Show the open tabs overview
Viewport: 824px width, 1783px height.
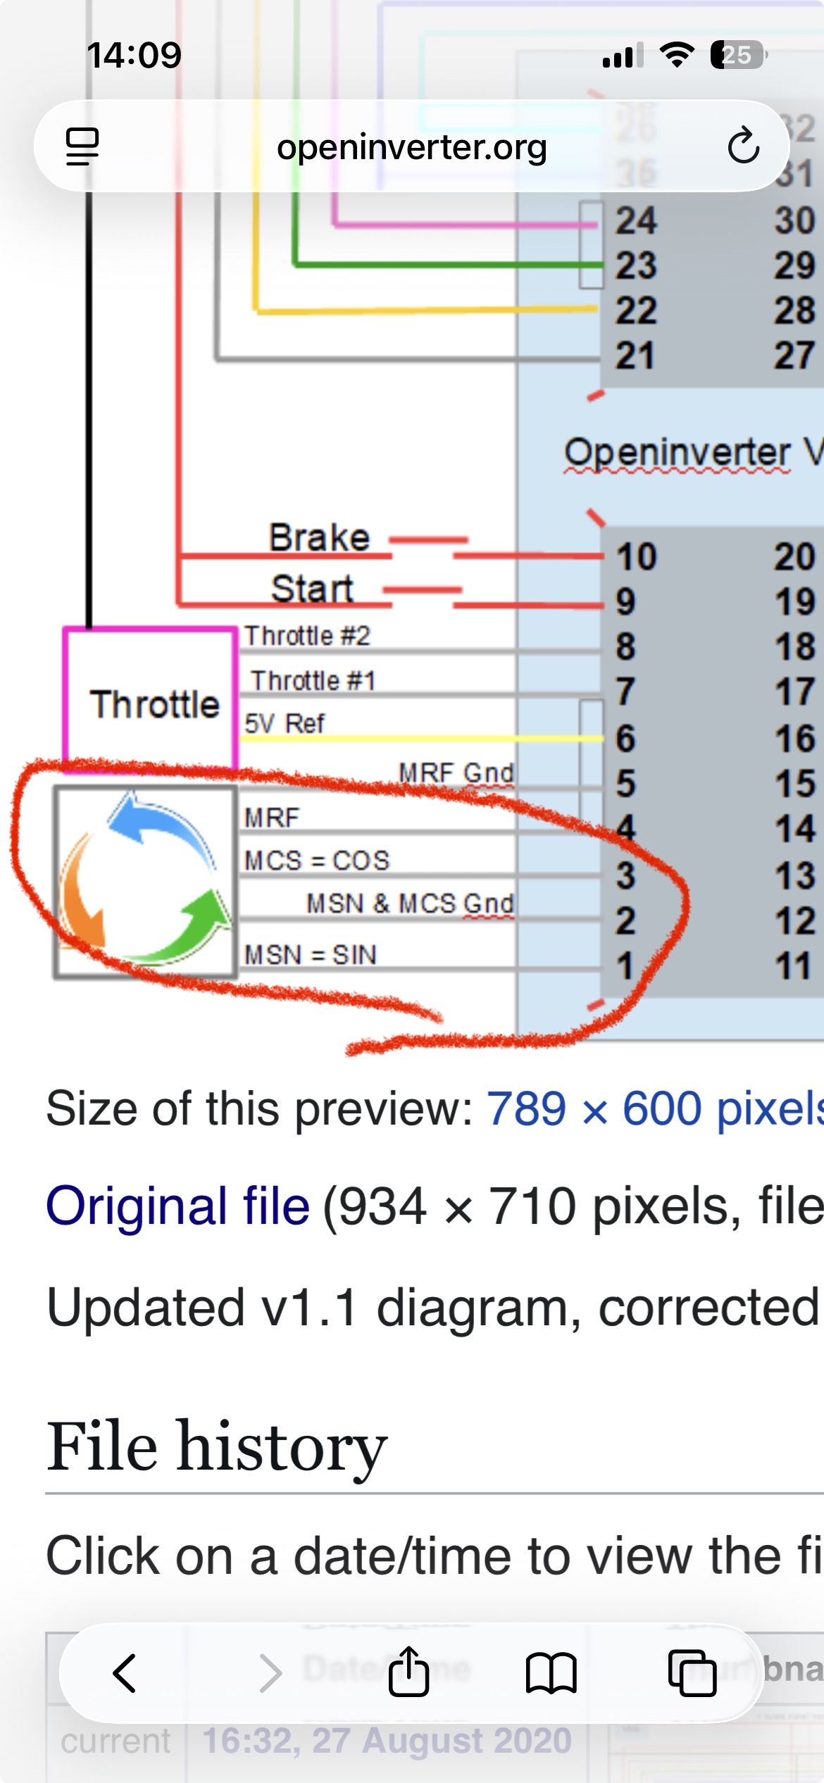(692, 1672)
